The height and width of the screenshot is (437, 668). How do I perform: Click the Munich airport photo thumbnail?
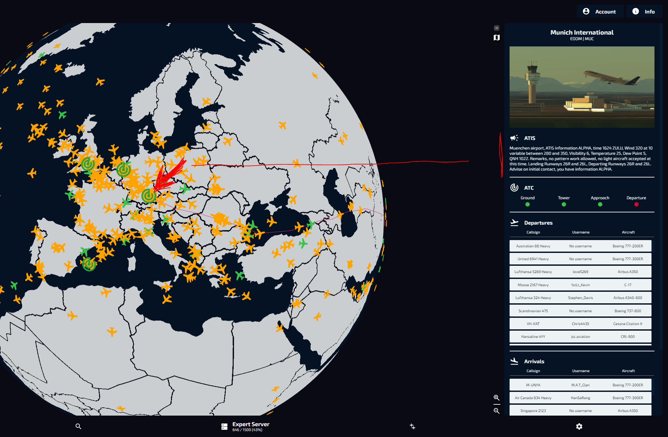(582, 87)
